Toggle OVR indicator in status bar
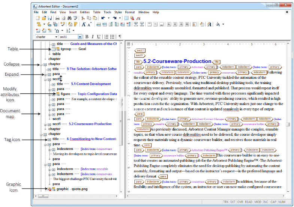 coord(240,202)
